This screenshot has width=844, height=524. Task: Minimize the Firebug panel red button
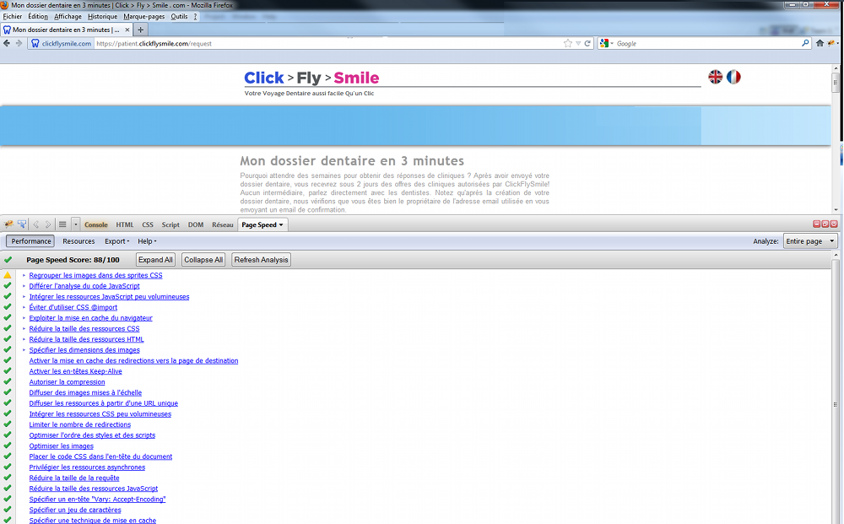click(816, 224)
